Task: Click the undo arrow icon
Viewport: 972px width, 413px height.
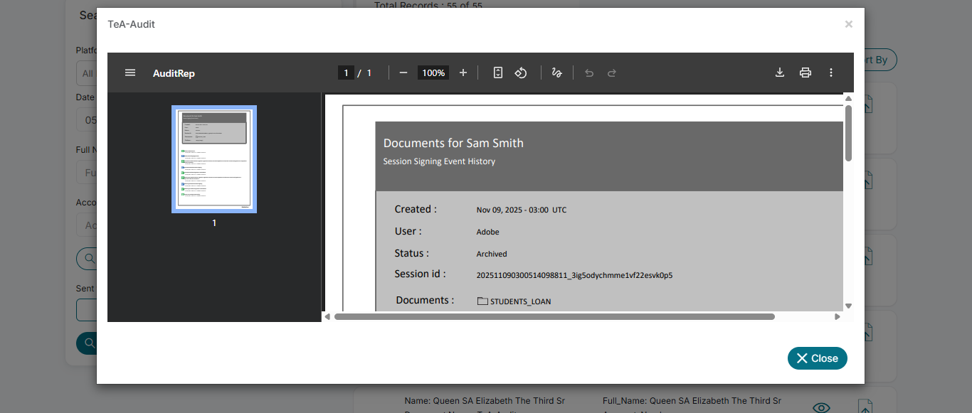Action: [589, 73]
